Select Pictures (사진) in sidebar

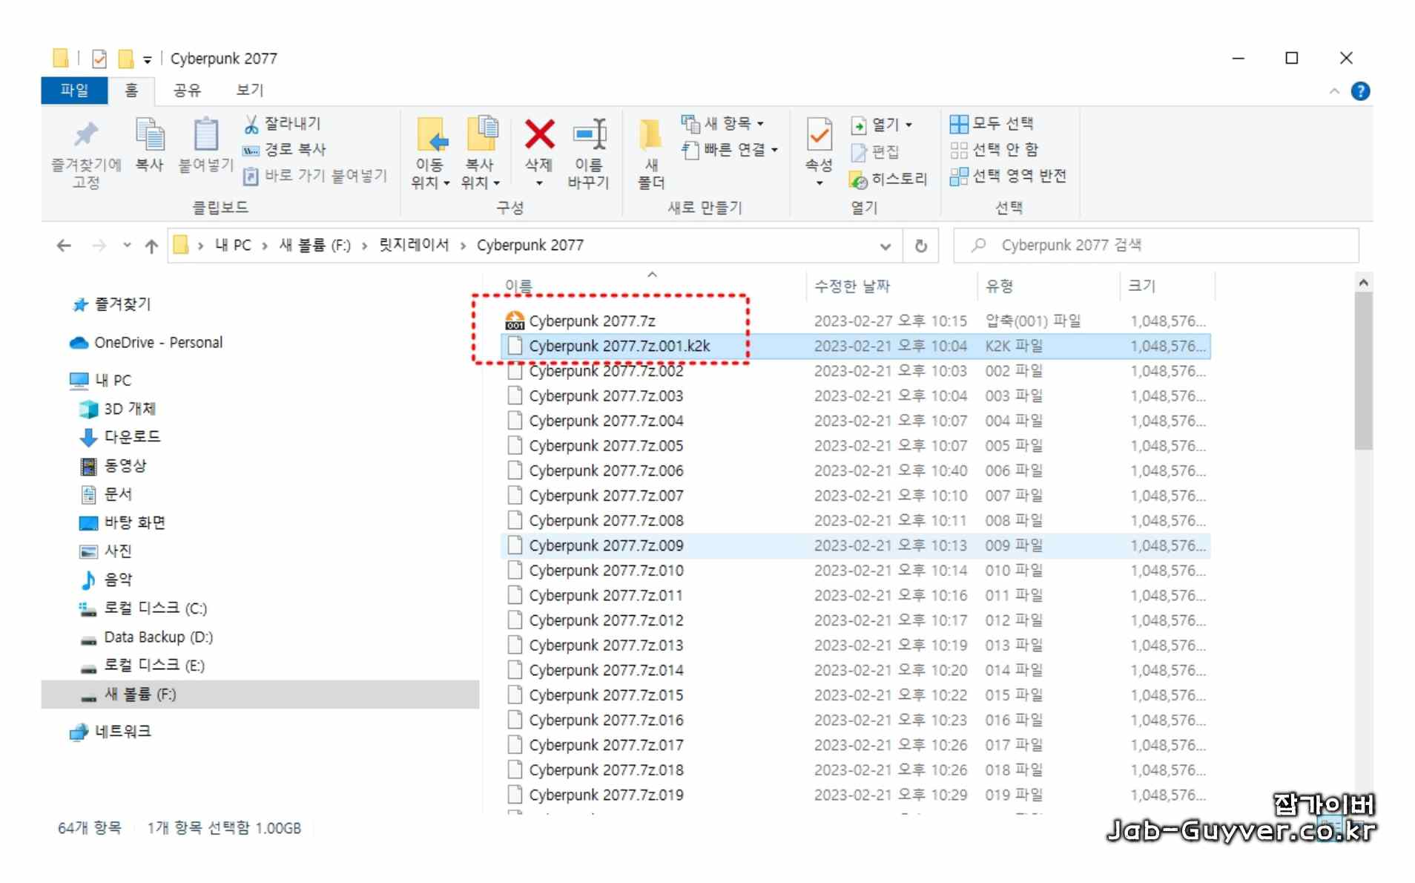(x=106, y=551)
